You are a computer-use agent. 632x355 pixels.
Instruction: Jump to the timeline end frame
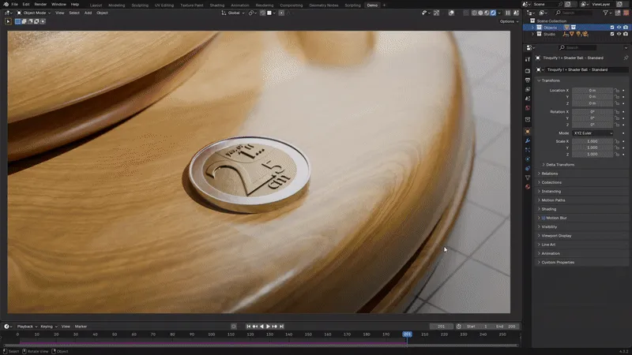[281, 327]
